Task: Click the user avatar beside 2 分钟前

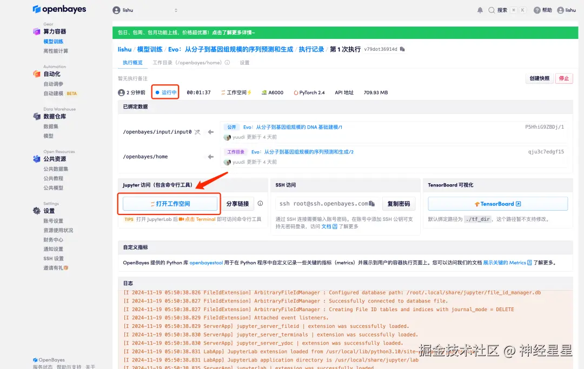Action: click(122, 92)
